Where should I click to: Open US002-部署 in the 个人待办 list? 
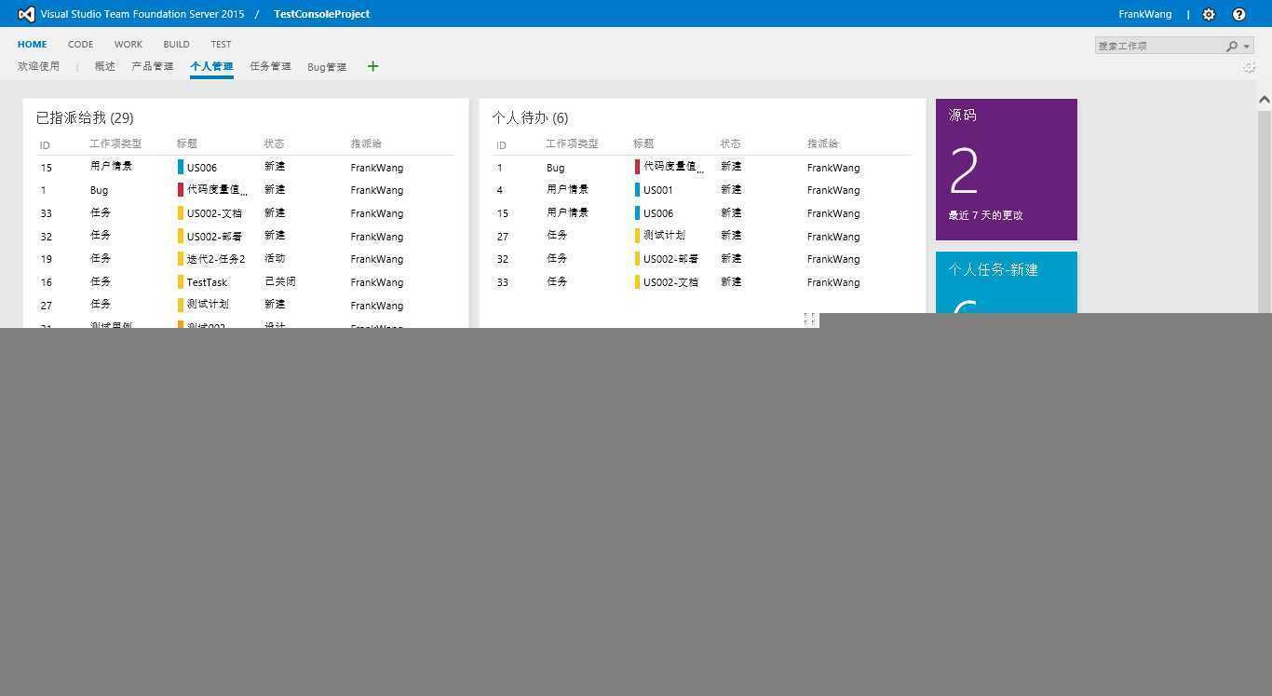pos(670,259)
